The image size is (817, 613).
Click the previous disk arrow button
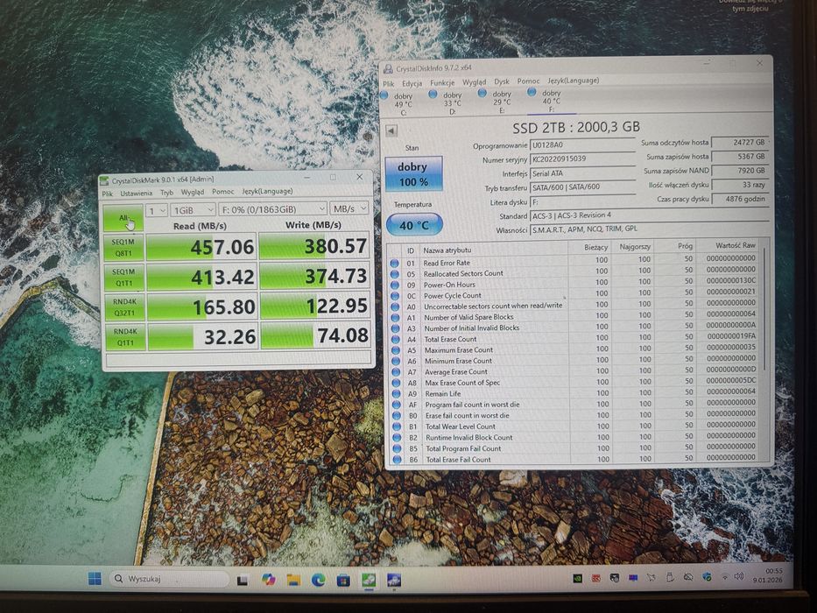tap(391, 130)
